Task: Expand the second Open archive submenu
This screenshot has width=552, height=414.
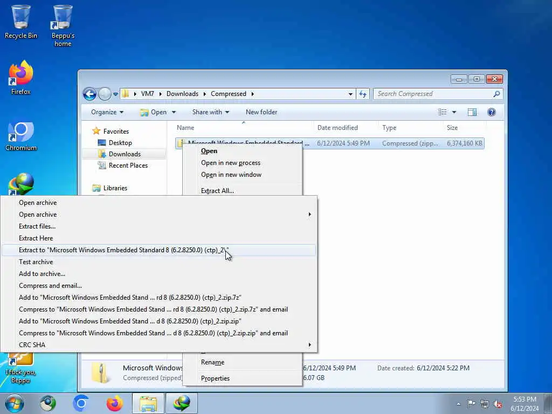Action: 158,215
